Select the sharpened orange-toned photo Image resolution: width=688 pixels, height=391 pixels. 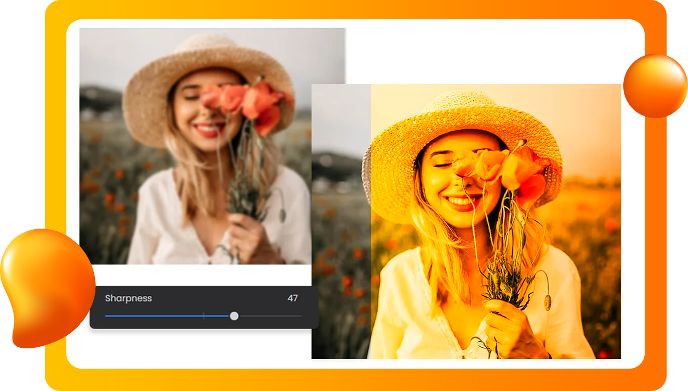click(466, 221)
